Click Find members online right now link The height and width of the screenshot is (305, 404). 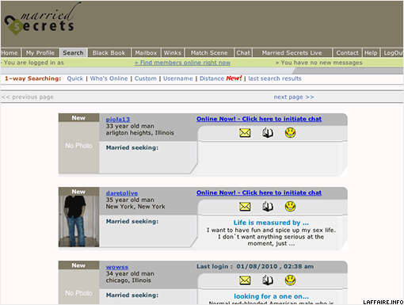182,63
